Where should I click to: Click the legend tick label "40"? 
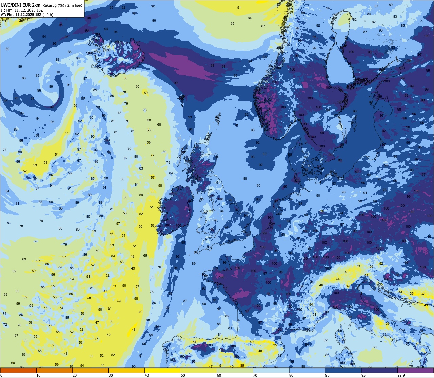pos(147,375)
